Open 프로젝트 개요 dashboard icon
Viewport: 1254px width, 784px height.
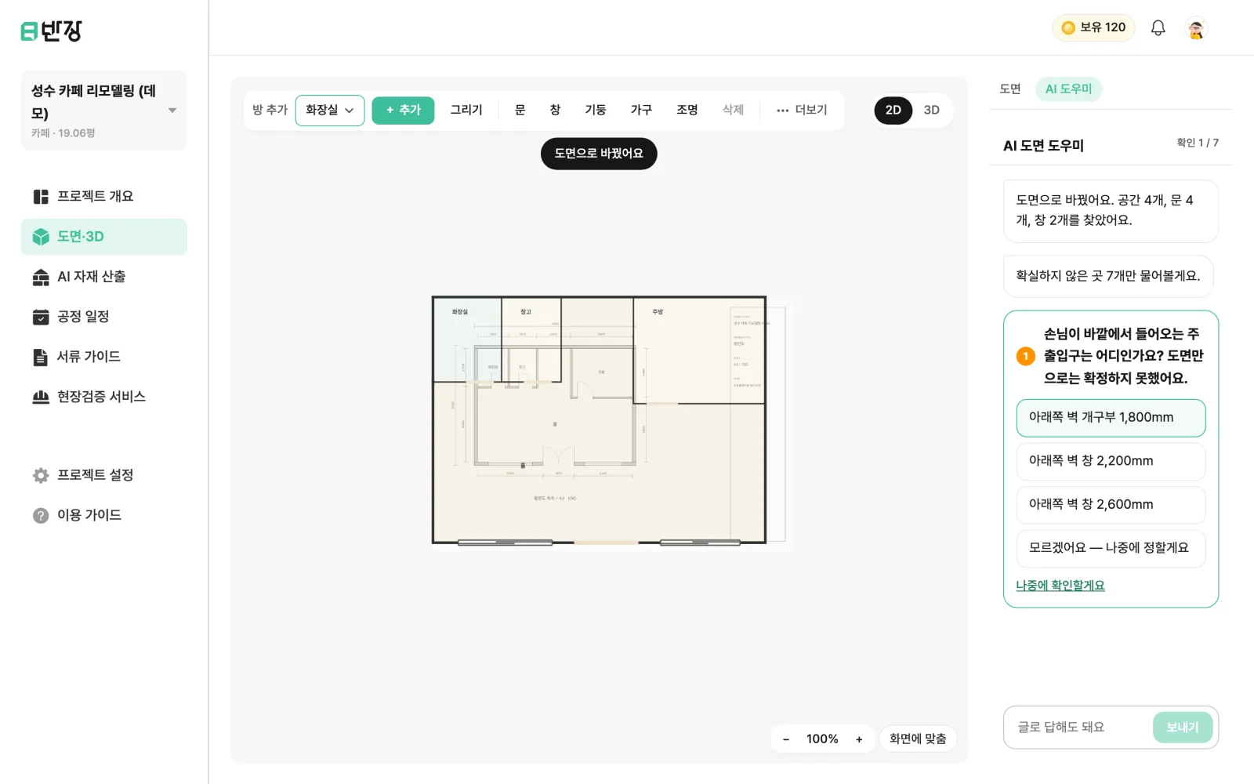(41, 197)
